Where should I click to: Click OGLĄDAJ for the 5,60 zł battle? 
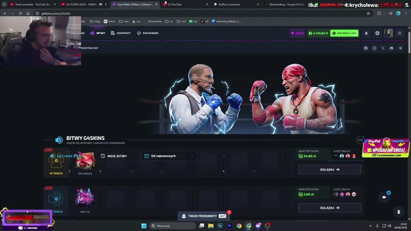(330, 208)
